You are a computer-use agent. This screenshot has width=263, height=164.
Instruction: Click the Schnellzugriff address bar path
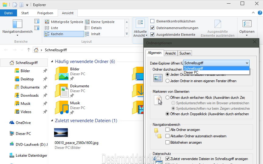[56, 50]
